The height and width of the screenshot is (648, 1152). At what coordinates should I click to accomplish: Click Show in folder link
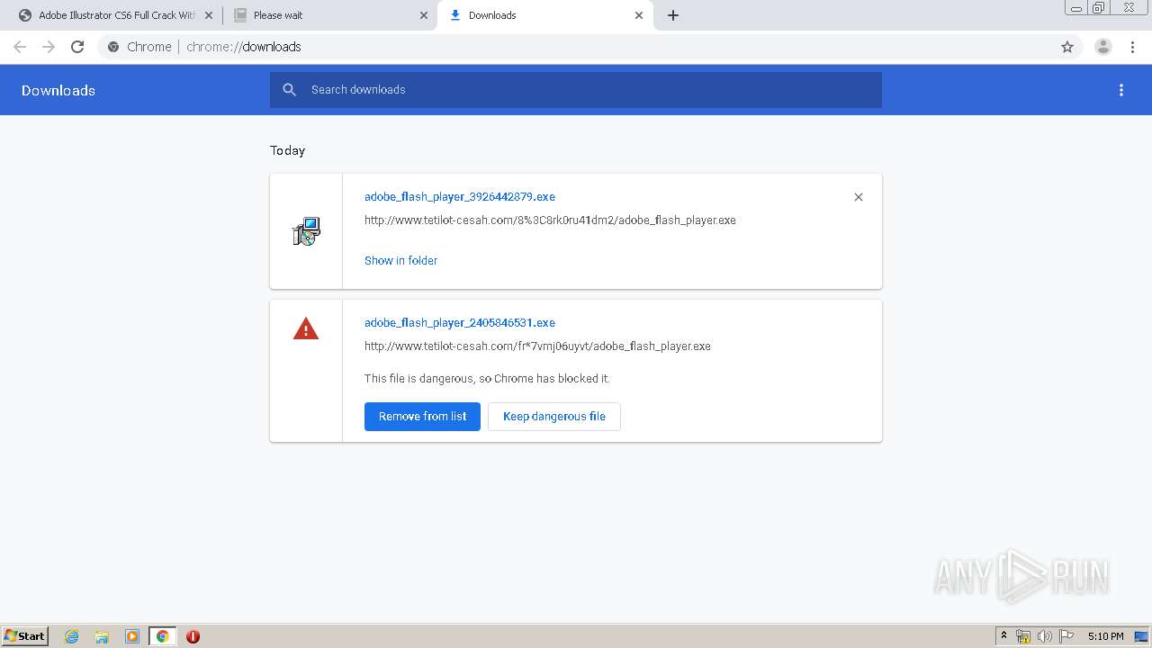click(400, 260)
